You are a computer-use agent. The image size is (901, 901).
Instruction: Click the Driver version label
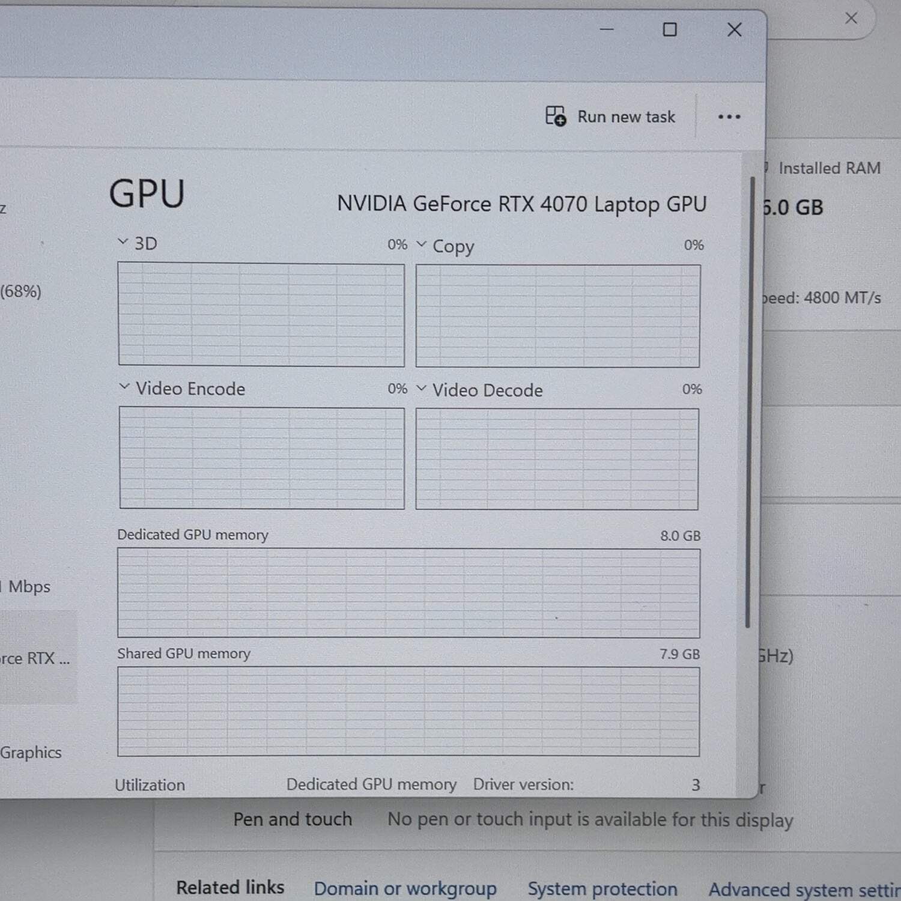click(x=523, y=784)
